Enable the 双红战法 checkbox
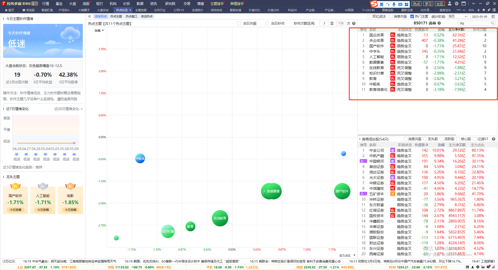 point(370,16)
